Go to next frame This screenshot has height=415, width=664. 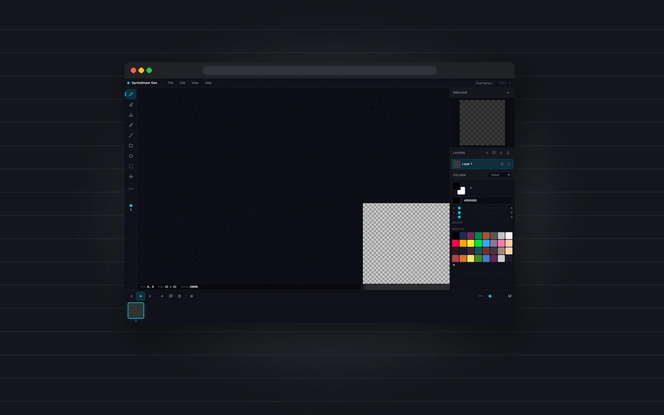click(150, 296)
